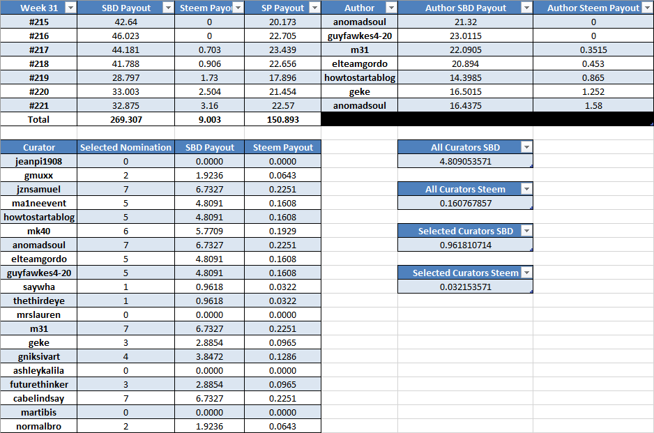Select curator cell mk40
Viewport: 654px width, 433px height.
(39, 231)
